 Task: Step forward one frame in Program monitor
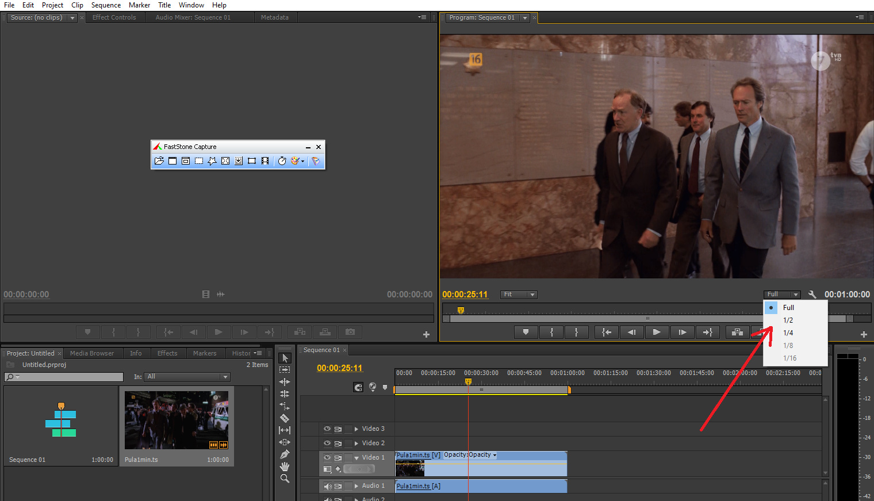pos(682,332)
